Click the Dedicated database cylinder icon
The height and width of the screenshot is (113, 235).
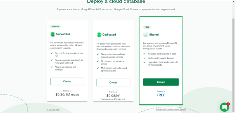pos(99,35)
